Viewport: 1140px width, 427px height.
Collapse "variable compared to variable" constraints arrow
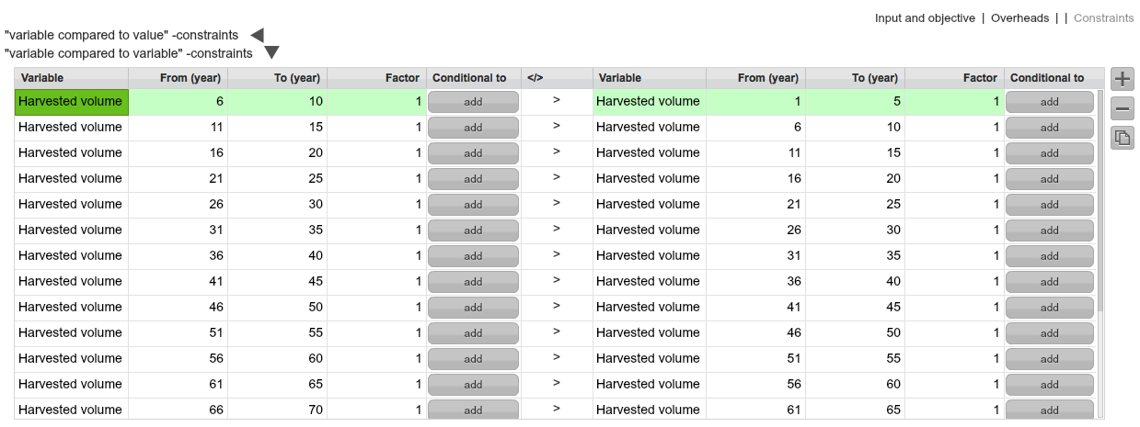[x=271, y=53]
